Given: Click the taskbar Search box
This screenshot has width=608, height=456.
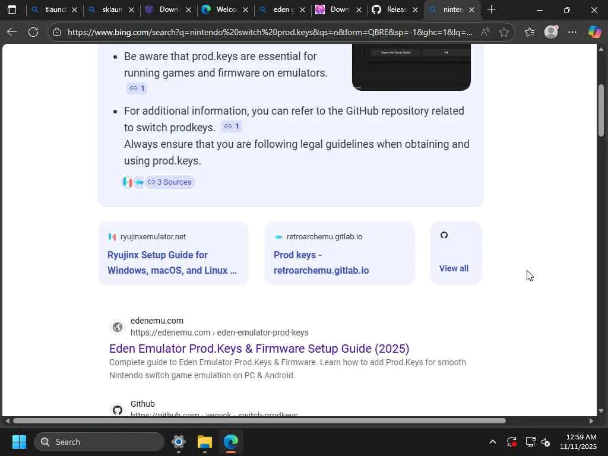Looking at the screenshot, I should coord(99,442).
